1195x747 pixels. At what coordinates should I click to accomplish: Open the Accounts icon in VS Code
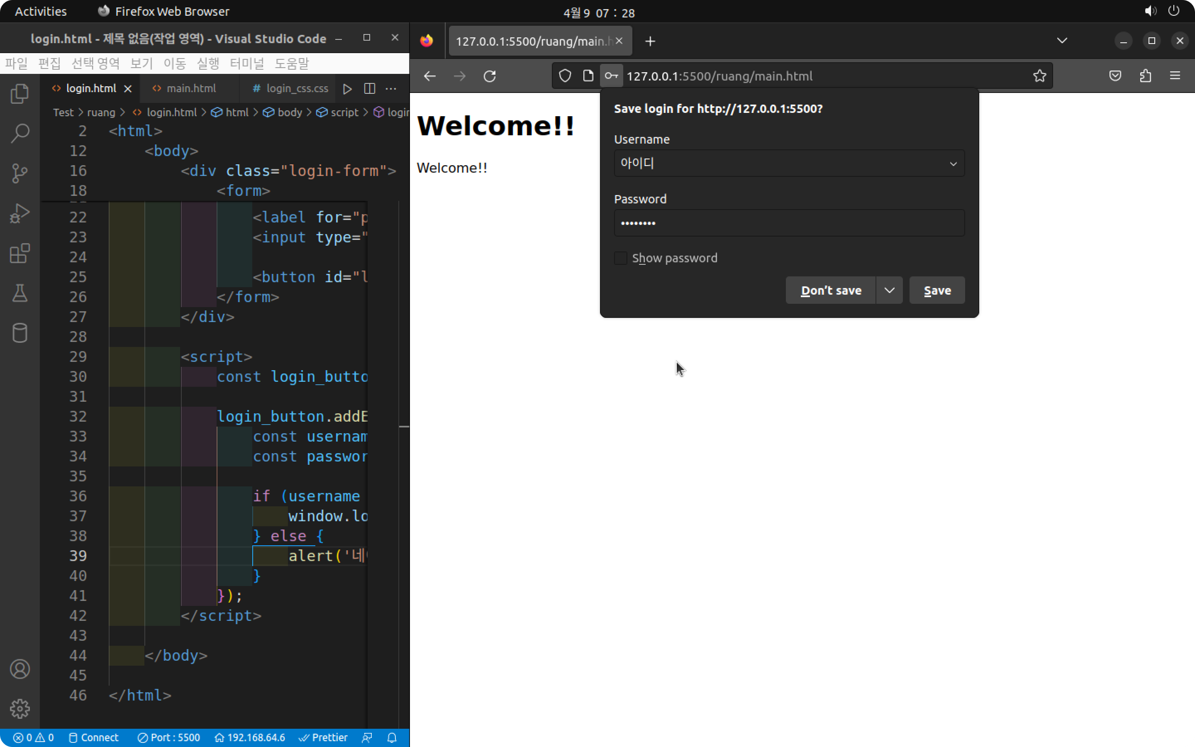20,669
